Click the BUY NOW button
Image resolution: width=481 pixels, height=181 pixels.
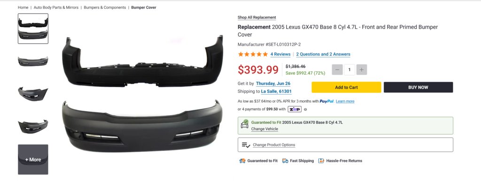click(x=418, y=87)
